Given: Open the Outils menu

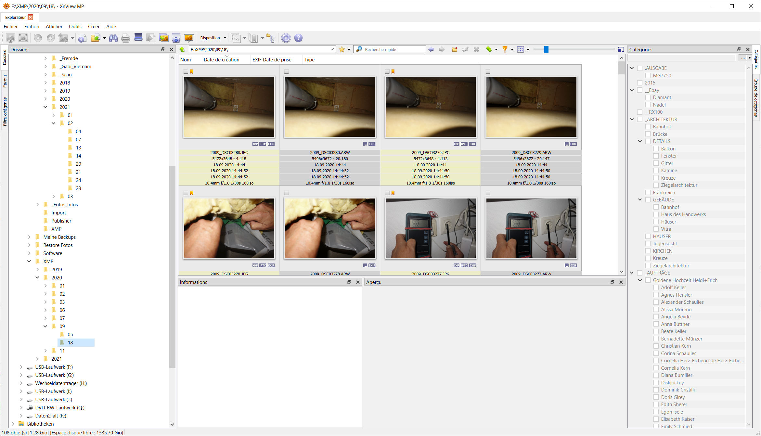Looking at the screenshot, I should [x=75, y=27].
